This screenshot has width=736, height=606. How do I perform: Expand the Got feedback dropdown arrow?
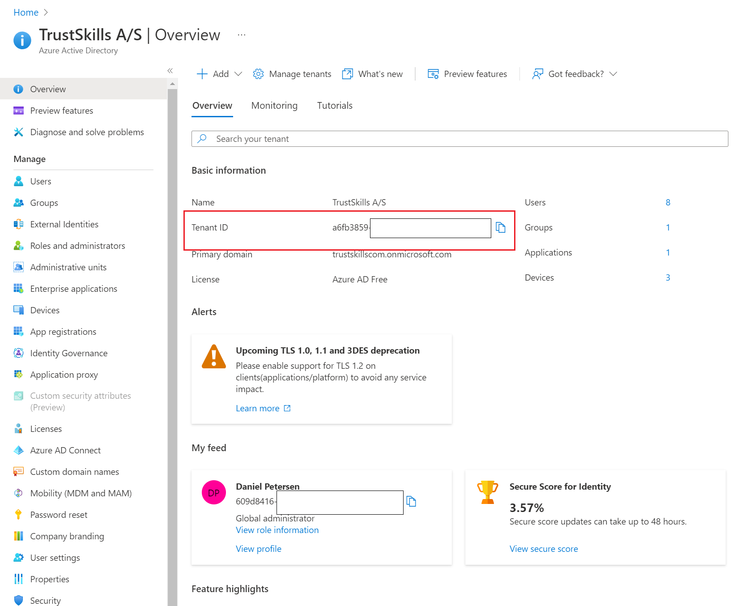point(613,74)
